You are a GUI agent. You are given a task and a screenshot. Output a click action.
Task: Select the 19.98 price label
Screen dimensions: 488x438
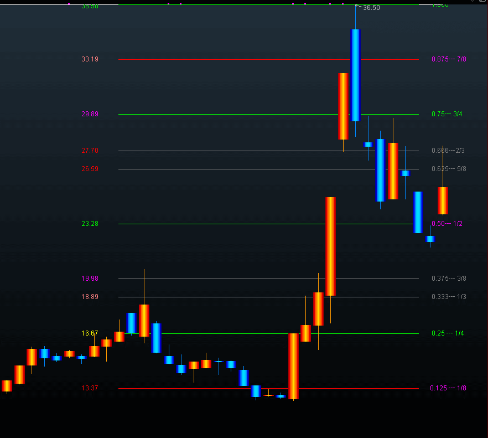point(90,279)
